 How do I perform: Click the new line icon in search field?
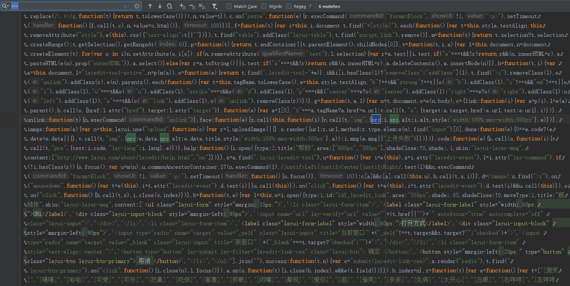tap(126, 6)
